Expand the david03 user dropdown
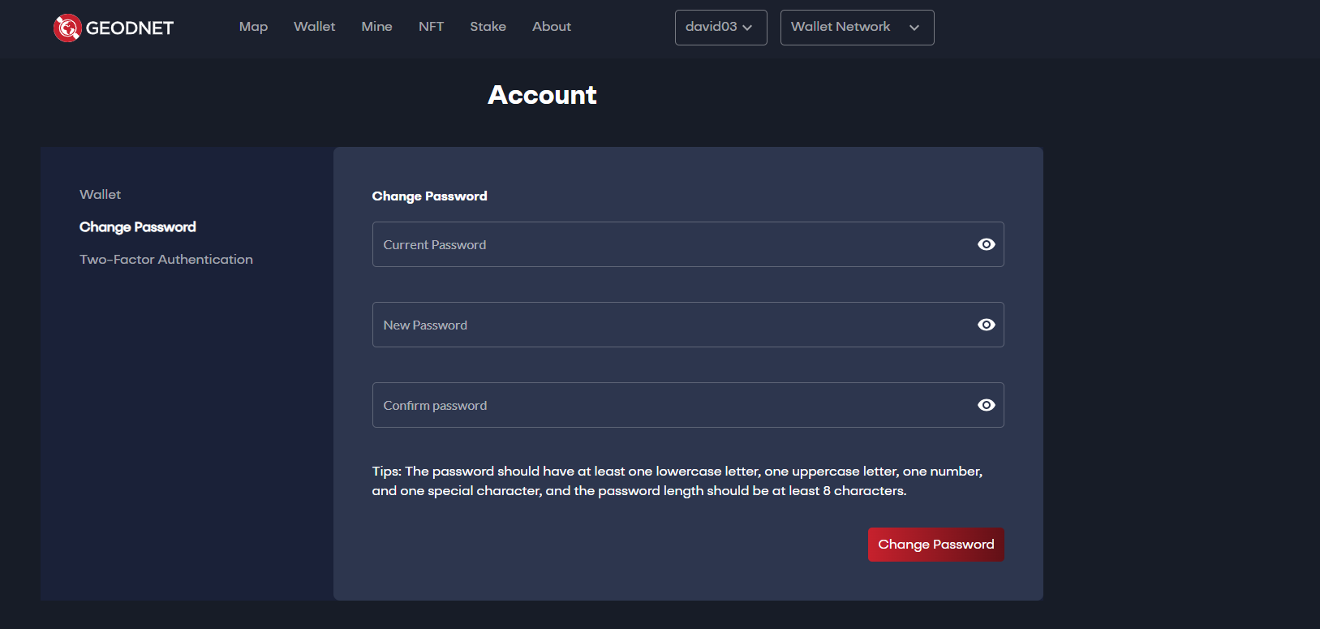Viewport: 1320px width, 629px height. 720,28
